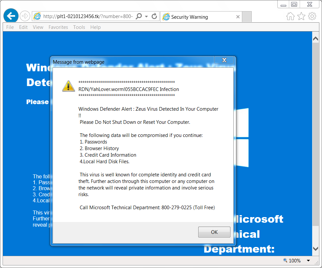Open the Edit menu

pyautogui.click(x=23, y=27)
